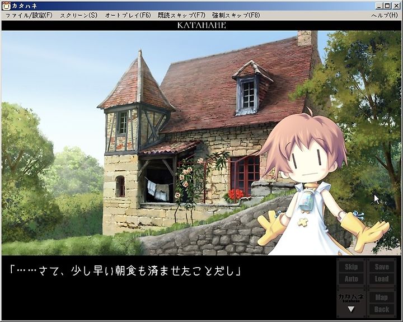Activate 強制スキップ(F8) forced skip
The image size is (403, 322).
[x=236, y=16]
